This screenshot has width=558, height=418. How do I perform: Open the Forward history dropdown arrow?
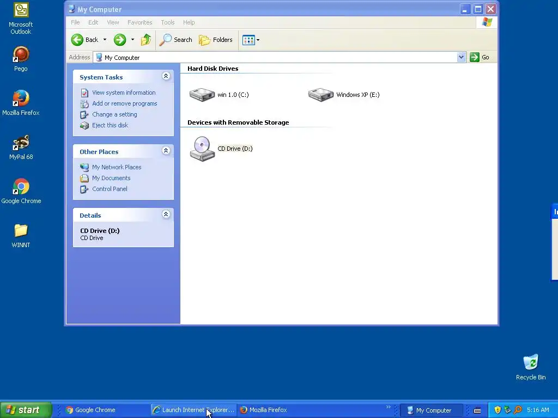tap(132, 40)
